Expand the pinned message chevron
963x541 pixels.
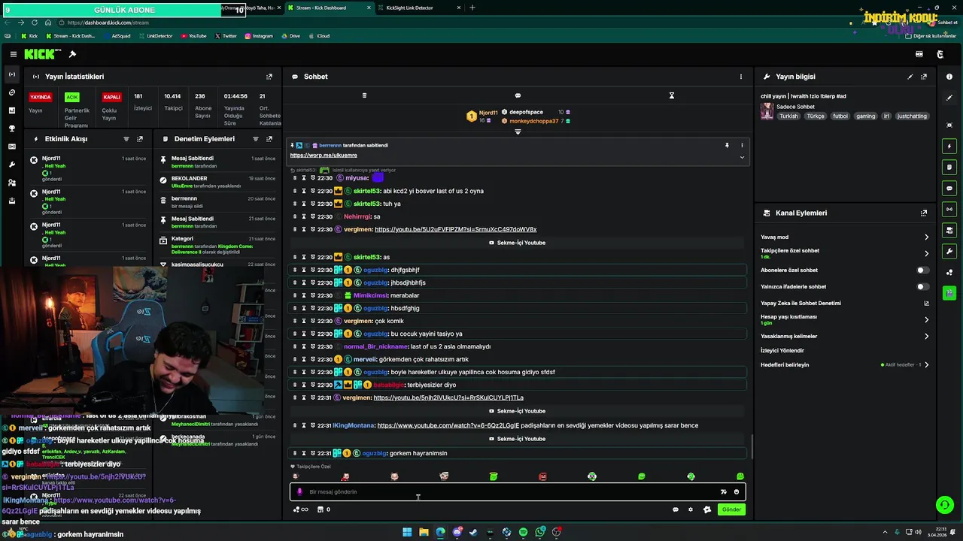742,157
